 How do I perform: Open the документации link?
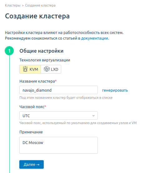[x=95, y=38]
